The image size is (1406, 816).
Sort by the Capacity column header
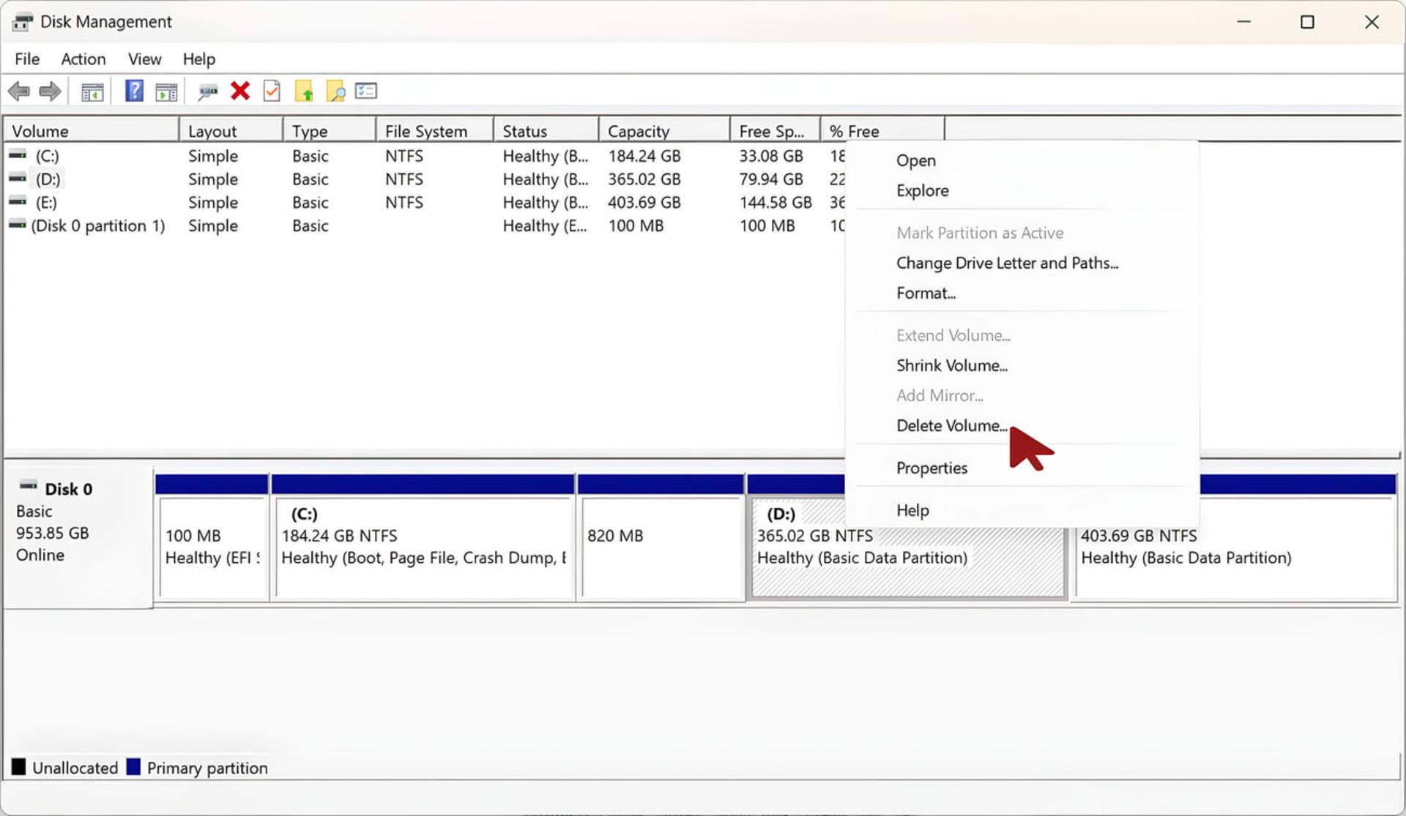664,131
